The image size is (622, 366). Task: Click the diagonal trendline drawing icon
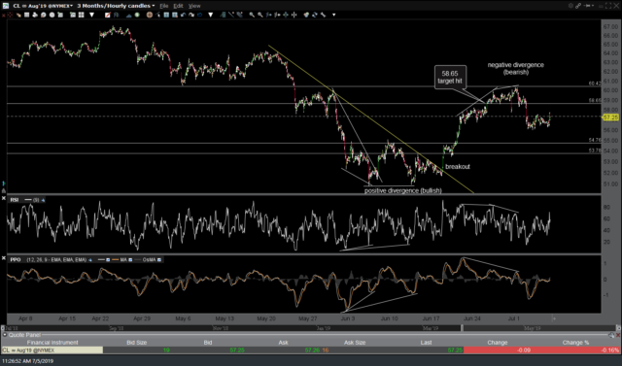click(230, 15)
